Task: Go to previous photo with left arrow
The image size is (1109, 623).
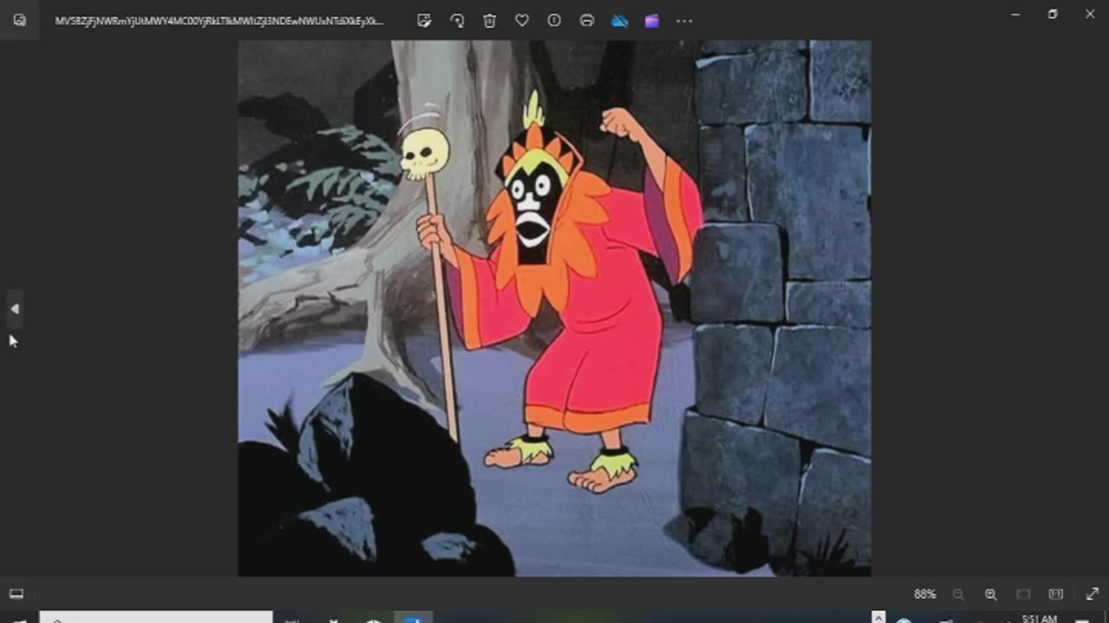Action: [x=14, y=309]
